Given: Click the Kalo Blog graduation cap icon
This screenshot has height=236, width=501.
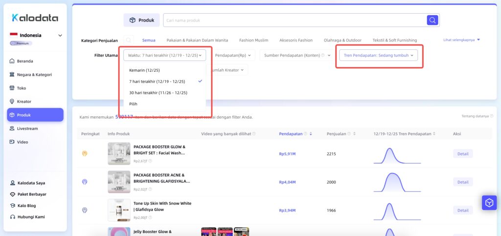Looking at the screenshot, I should (12, 206).
